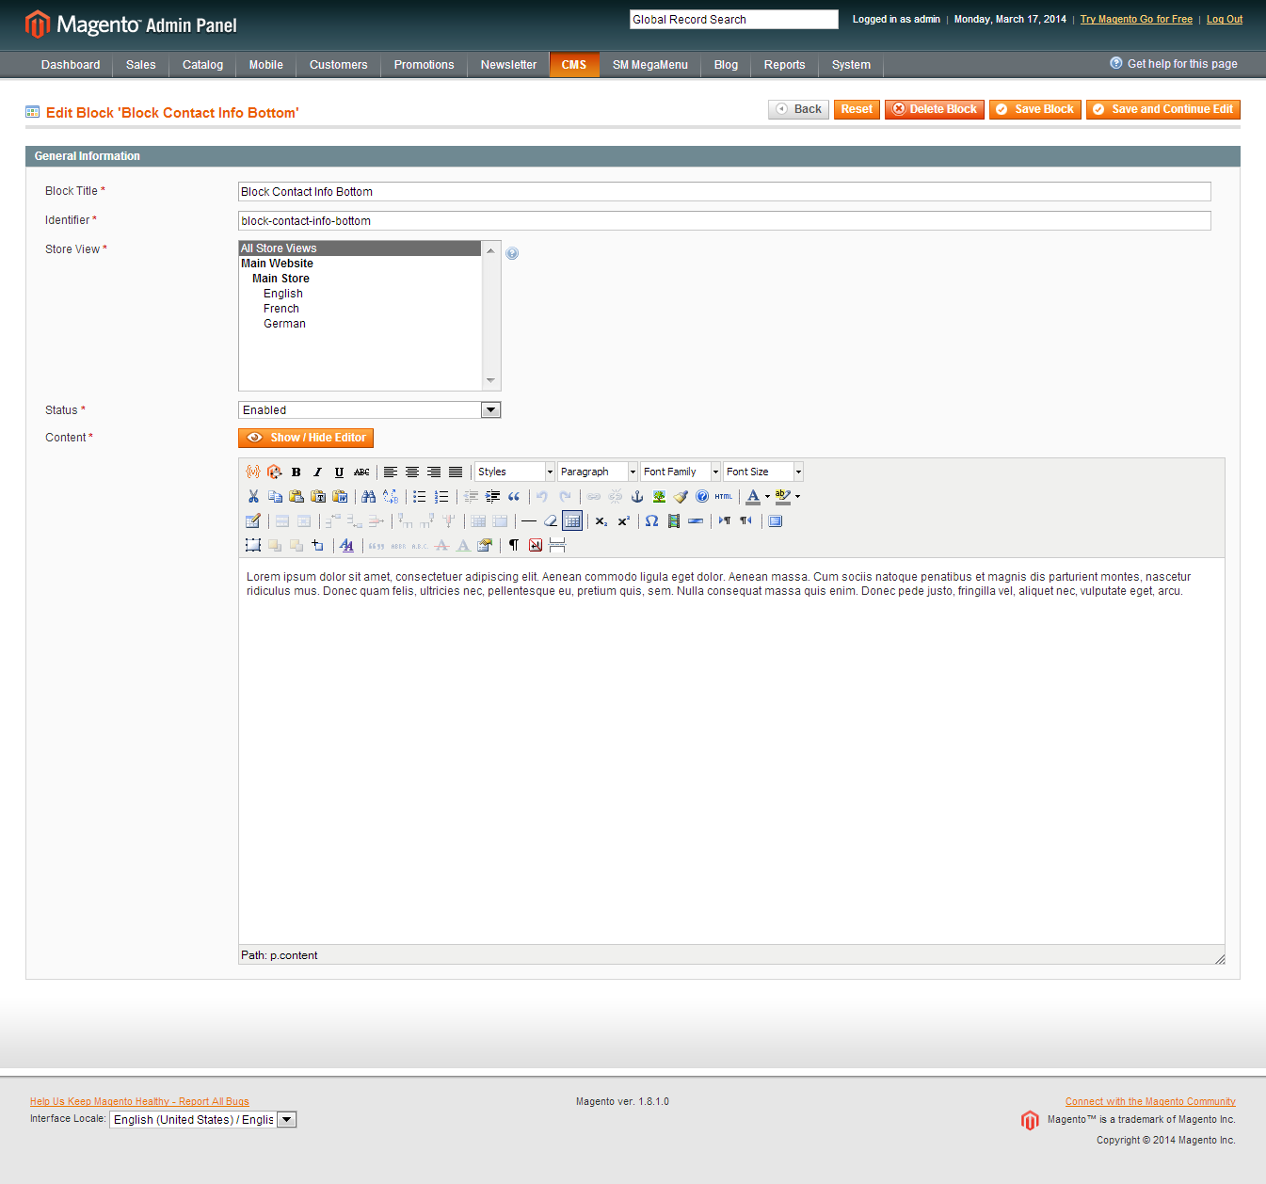The width and height of the screenshot is (1266, 1184).
Task: Click the text color A swatch
Action: point(753,496)
